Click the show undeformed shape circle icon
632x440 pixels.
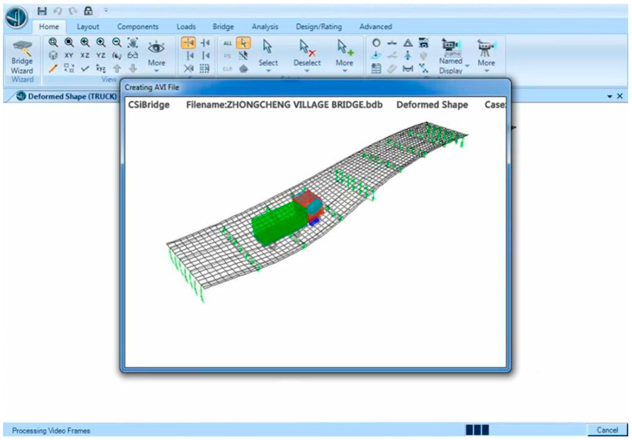(x=376, y=43)
